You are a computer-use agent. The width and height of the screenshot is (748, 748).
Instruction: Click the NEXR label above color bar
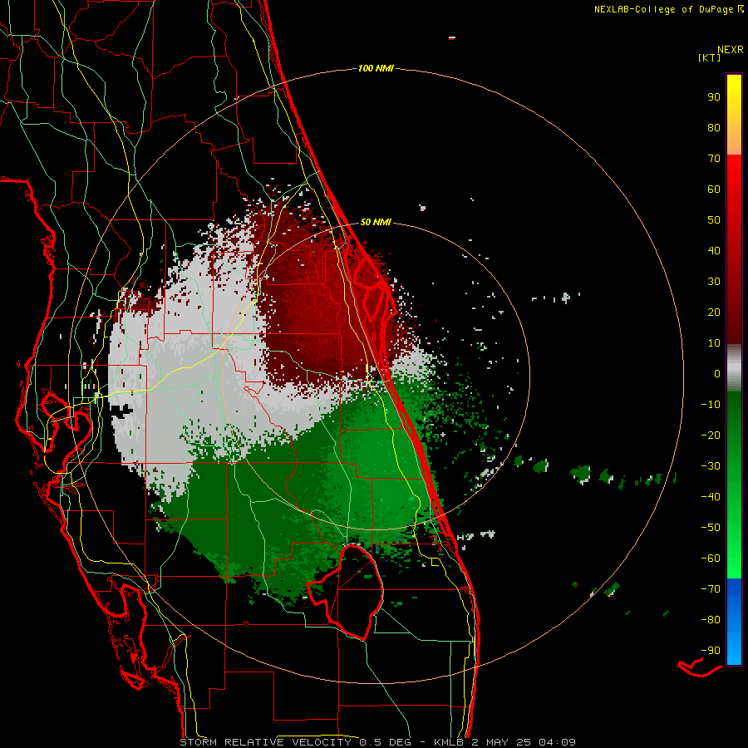tap(731, 50)
